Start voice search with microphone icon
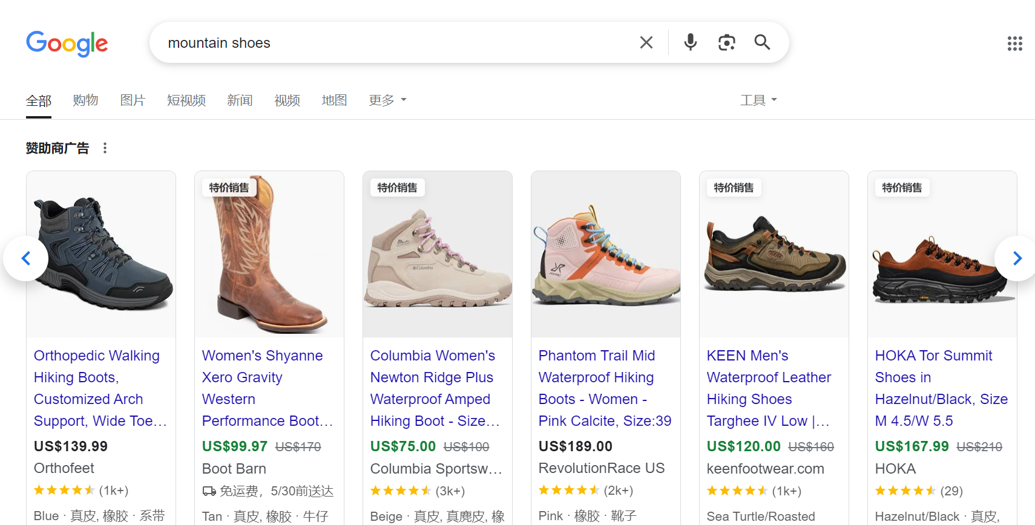Image resolution: width=1035 pixels, height=525 pixels. 691,42
